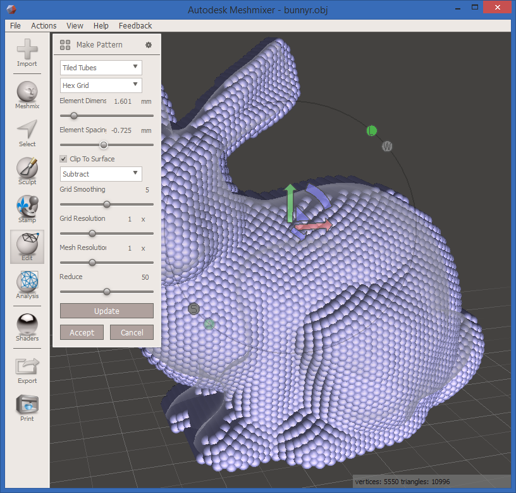Open the Sculpt tool
This screenshot has height=493, width=516.
(x=27, y=171)
